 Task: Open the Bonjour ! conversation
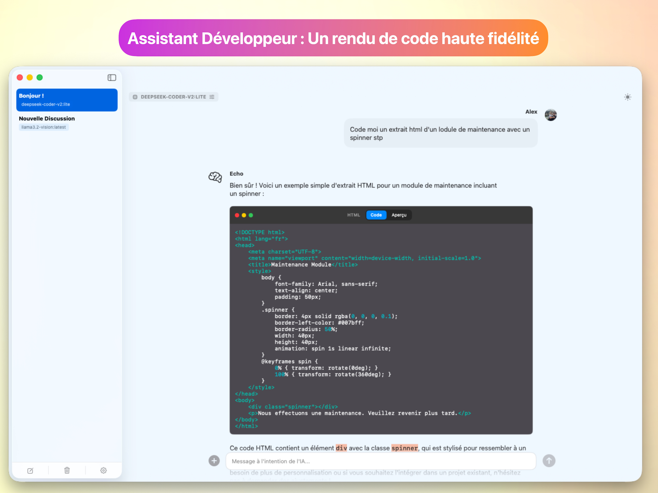67,100
